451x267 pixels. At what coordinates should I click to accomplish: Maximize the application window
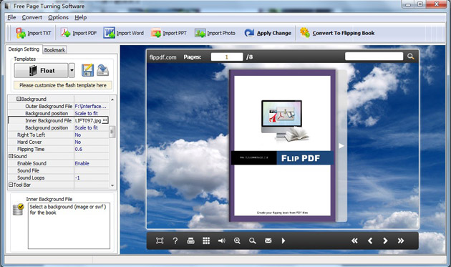pyautogui.click(x=420, y=4)
